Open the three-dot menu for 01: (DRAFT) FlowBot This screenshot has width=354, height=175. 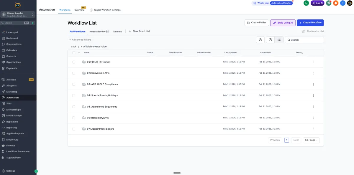[313, 62]
